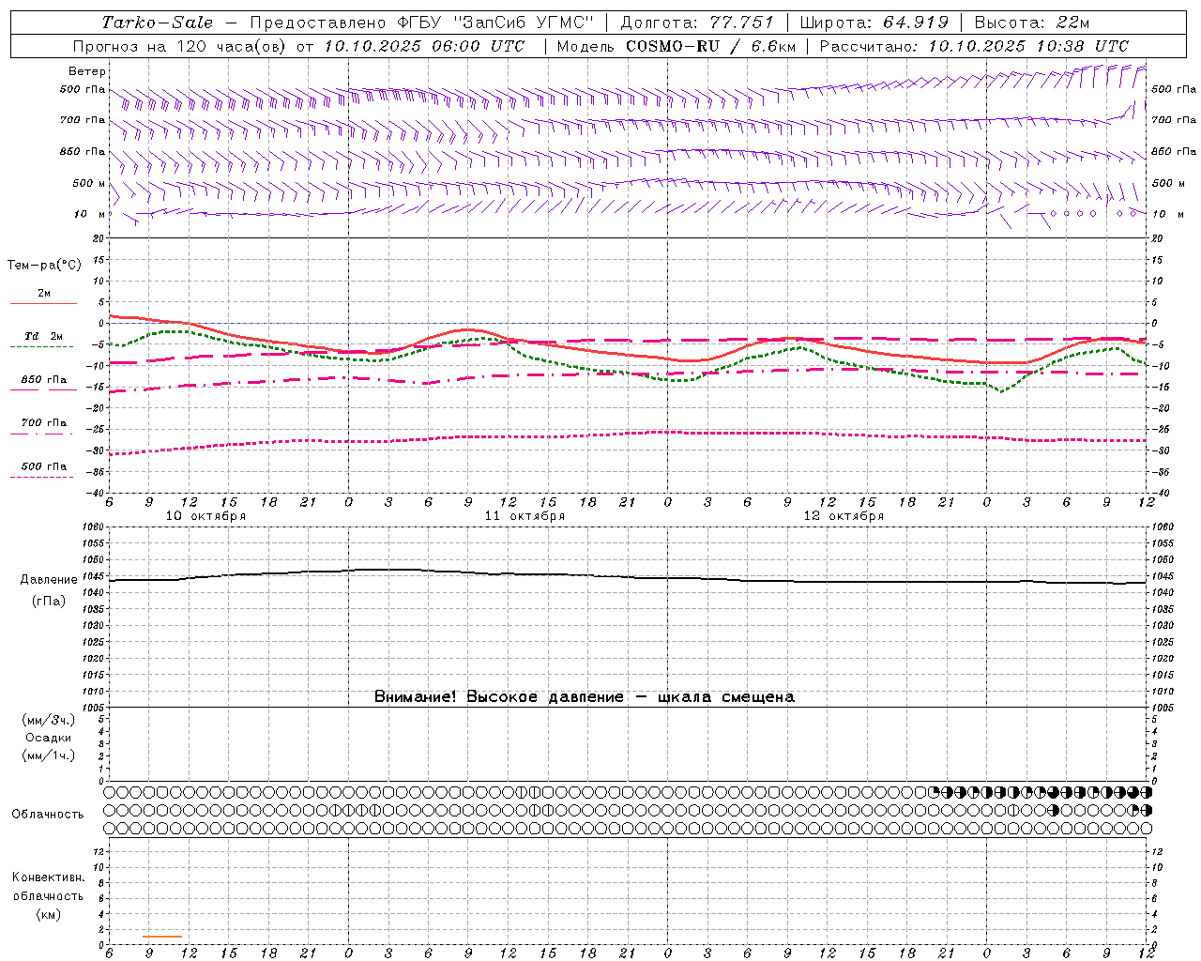
Task: Select the 'Долгота: 77.751' longitude value
Action: (x=697, y=23)
